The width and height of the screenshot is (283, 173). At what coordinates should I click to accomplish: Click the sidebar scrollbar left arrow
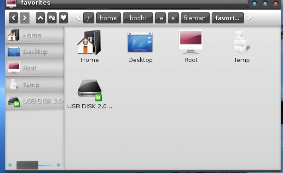coord(10,165)
